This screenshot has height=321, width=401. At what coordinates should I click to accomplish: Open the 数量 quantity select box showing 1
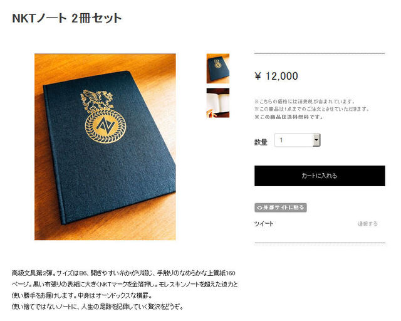pyautogui.click(x=297, y=140)
